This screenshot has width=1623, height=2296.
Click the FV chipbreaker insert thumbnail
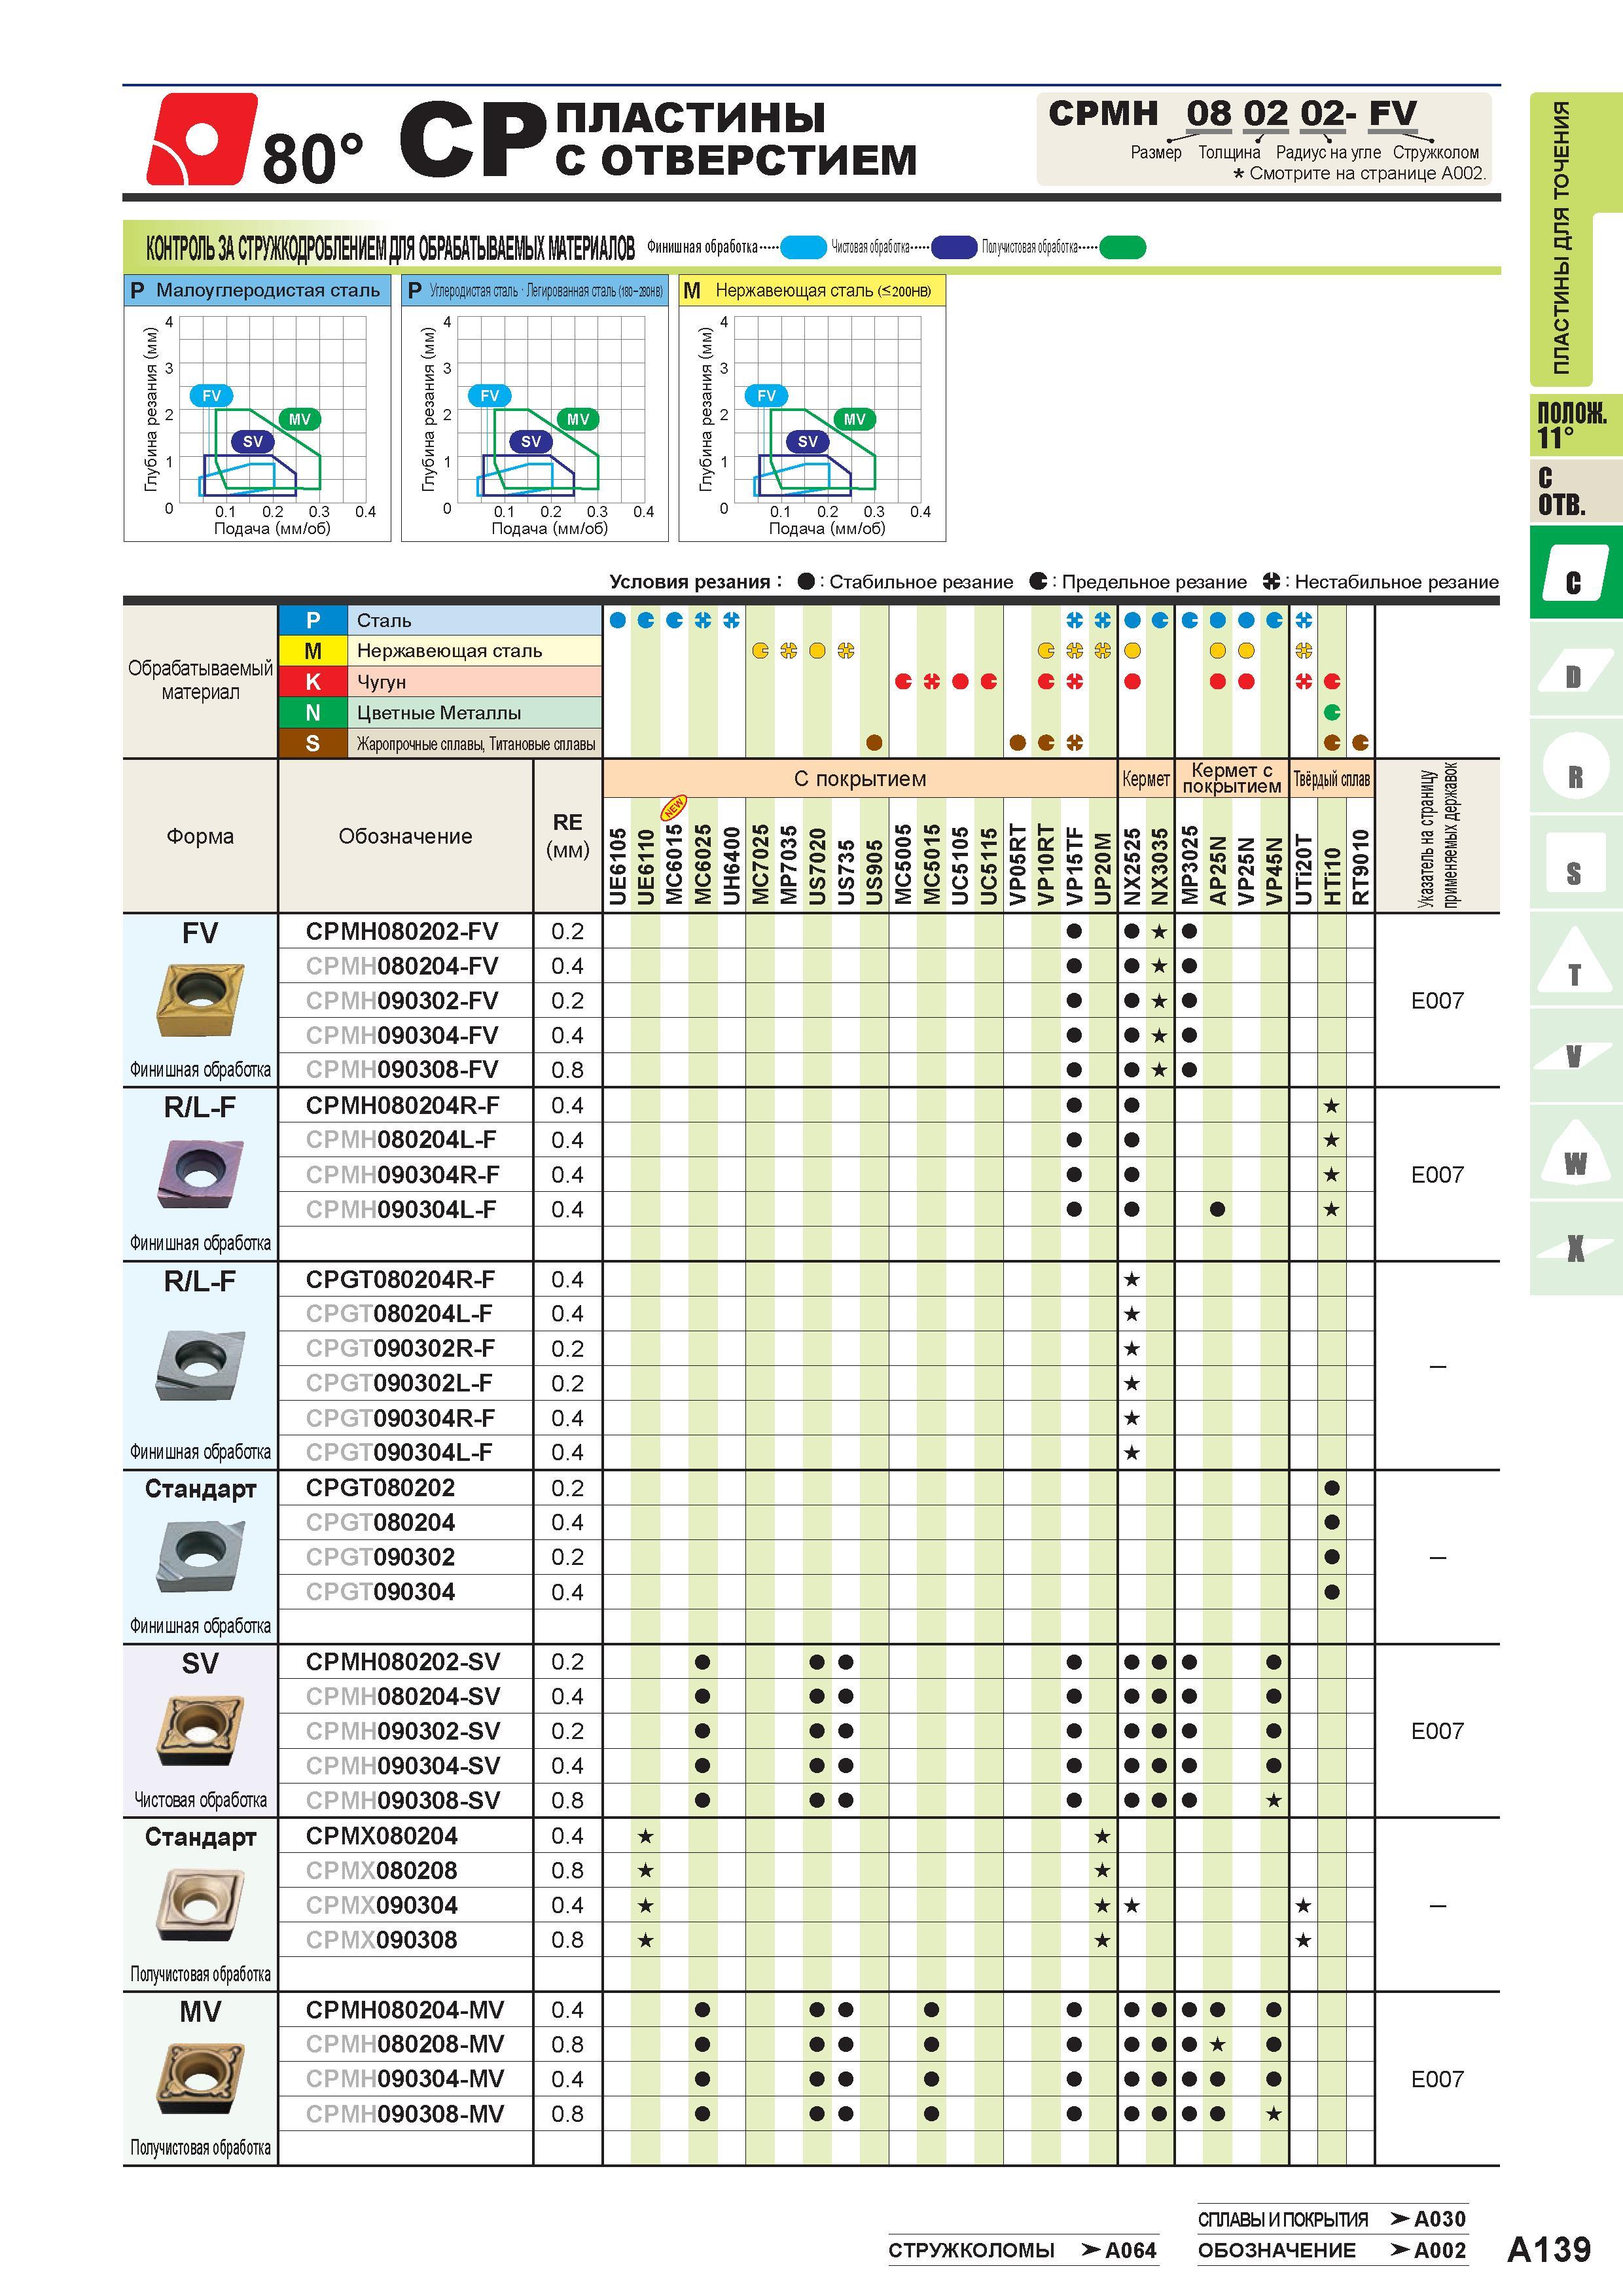click(200, 999)
